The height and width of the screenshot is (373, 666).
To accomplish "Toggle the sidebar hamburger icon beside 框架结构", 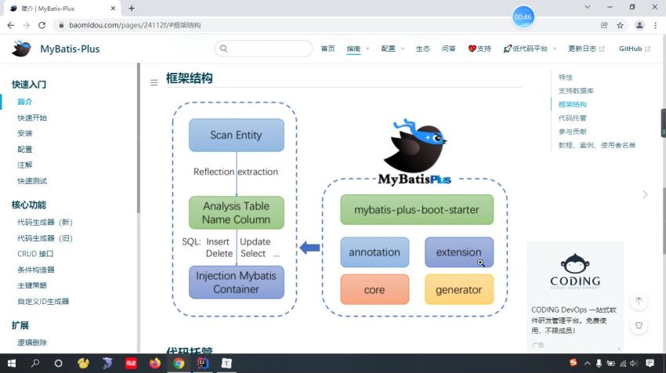I will pos(154,82).
